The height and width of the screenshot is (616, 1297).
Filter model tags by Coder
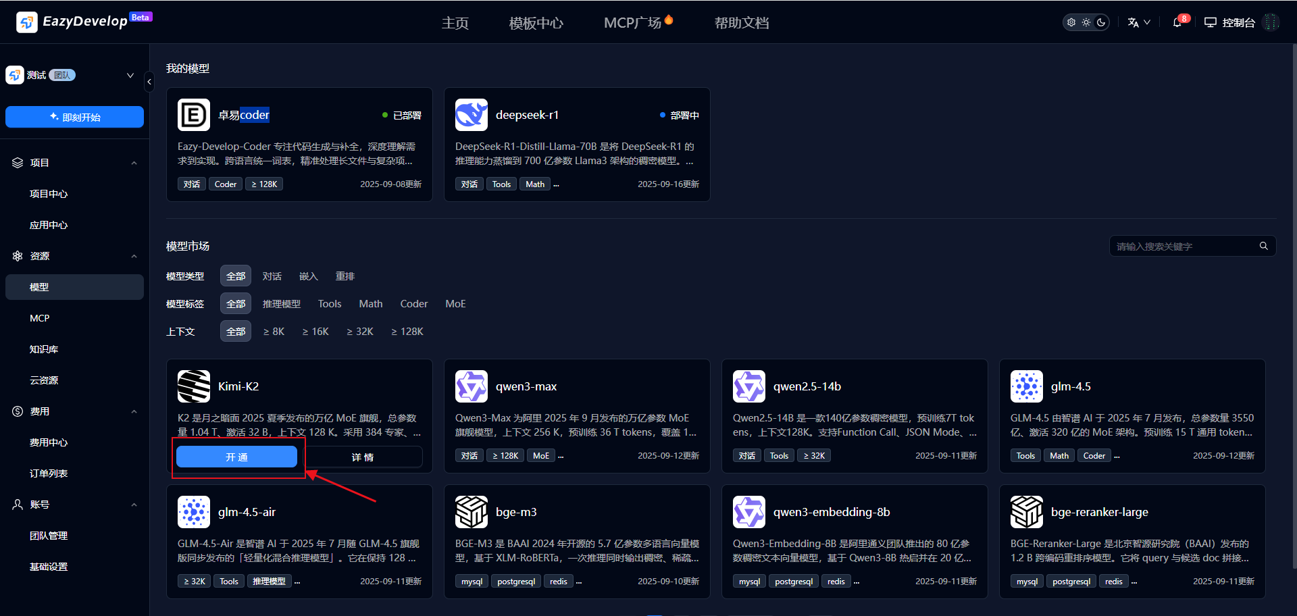pyautogui.click(x=413, y=304)
